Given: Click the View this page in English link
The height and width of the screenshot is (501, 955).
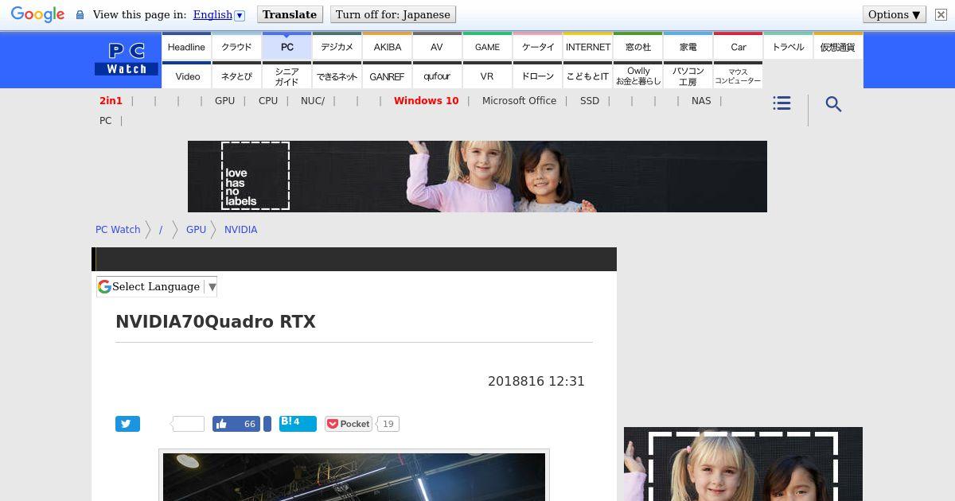Looking at the screenshot, I should pos(212,14).
